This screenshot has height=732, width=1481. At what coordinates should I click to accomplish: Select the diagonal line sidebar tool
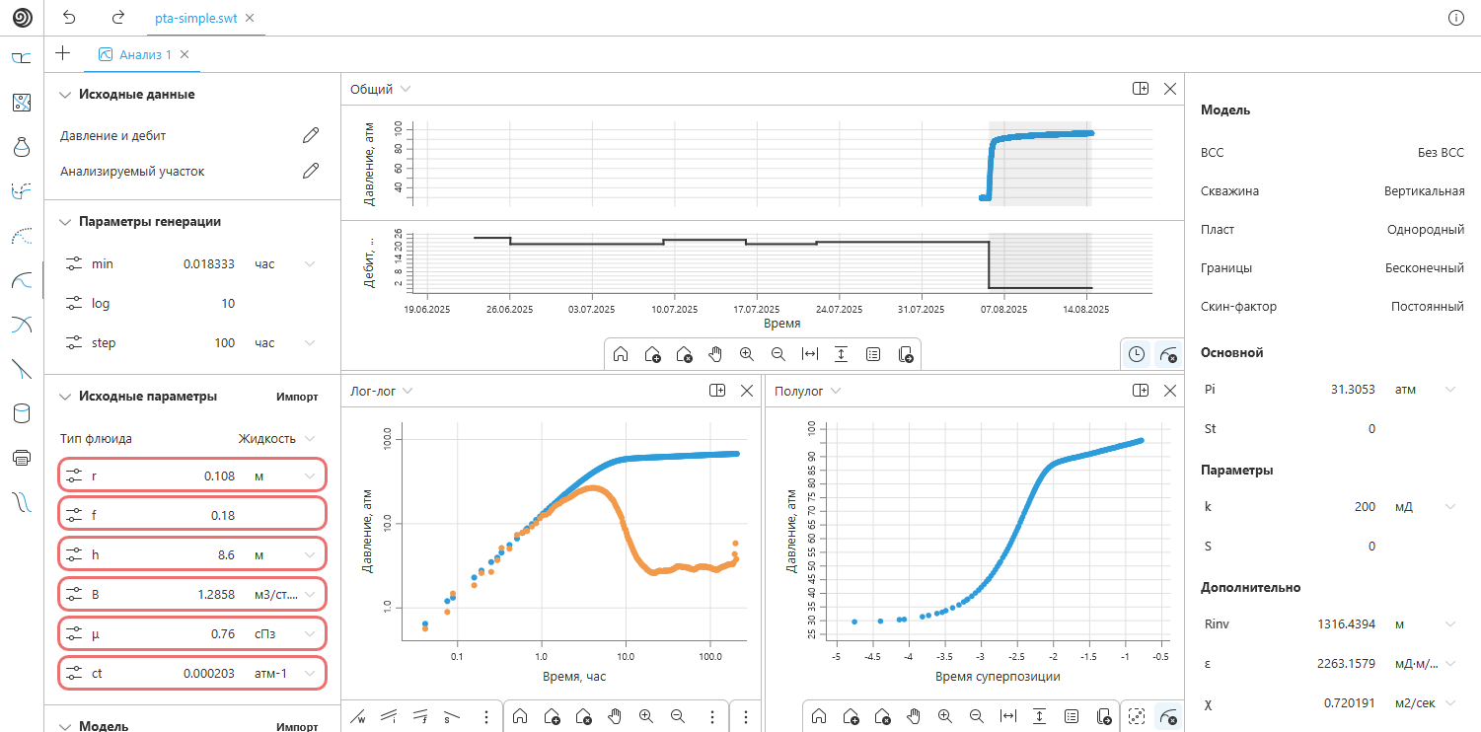click(x=22, y=368)
